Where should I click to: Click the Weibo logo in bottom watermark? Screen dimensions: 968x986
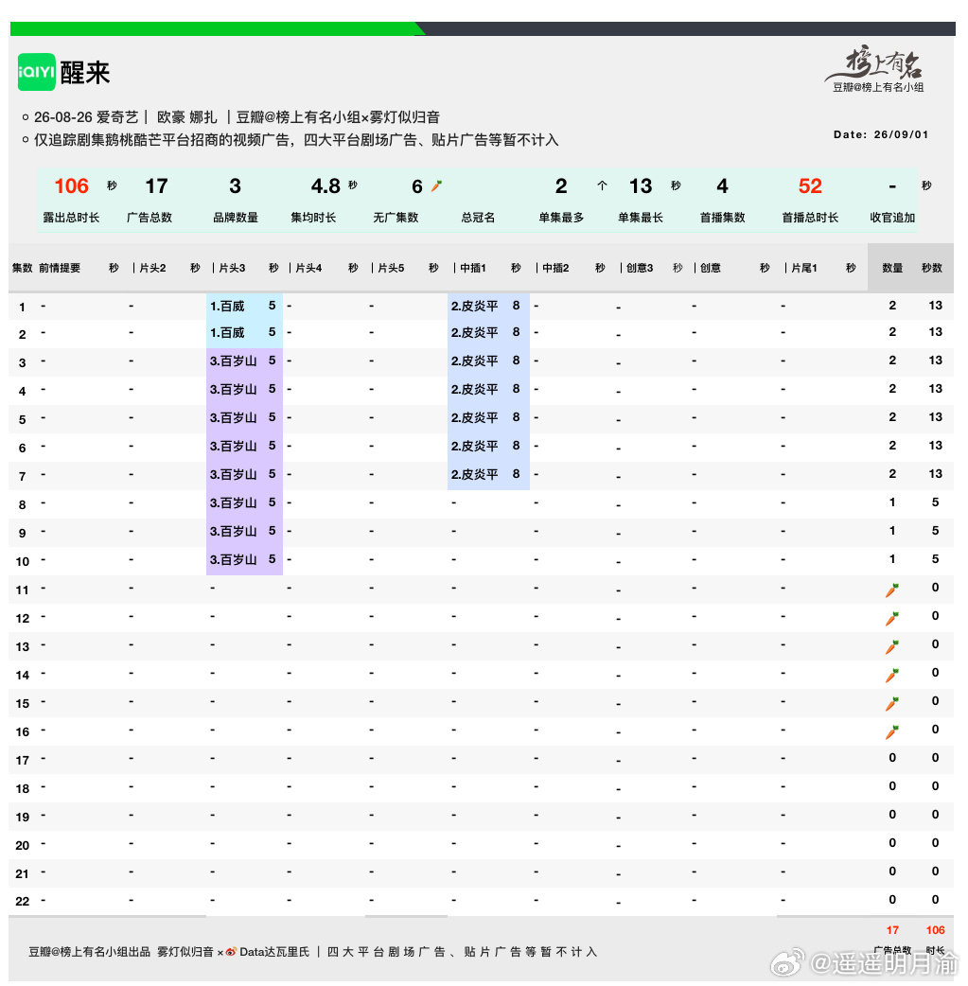[788, 962]
